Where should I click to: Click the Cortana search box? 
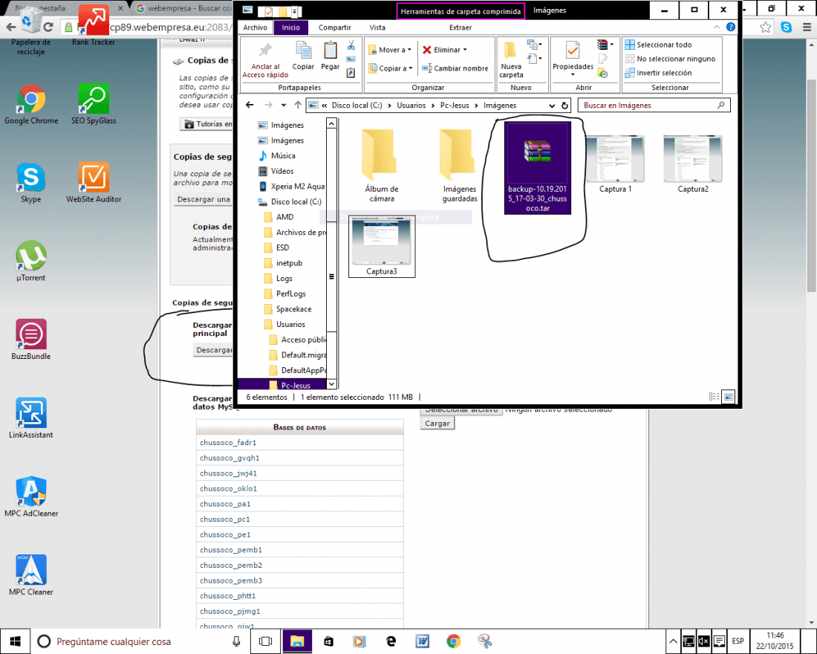pos(140,641)
